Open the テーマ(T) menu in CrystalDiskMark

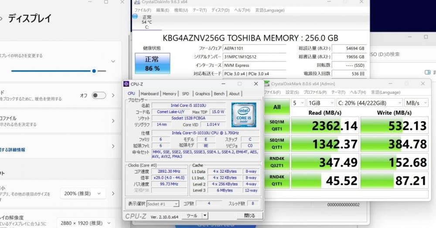coord(338,92)
